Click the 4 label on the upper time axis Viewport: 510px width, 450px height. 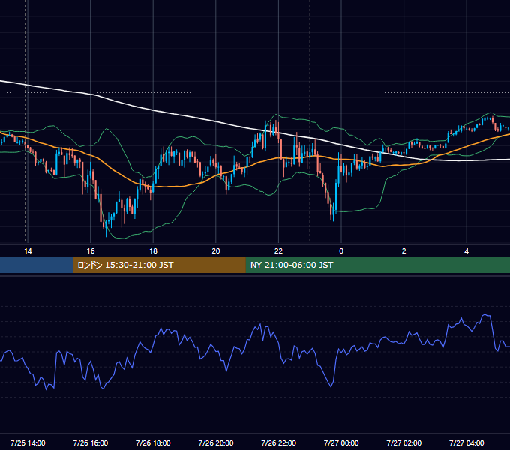[466, 251]
